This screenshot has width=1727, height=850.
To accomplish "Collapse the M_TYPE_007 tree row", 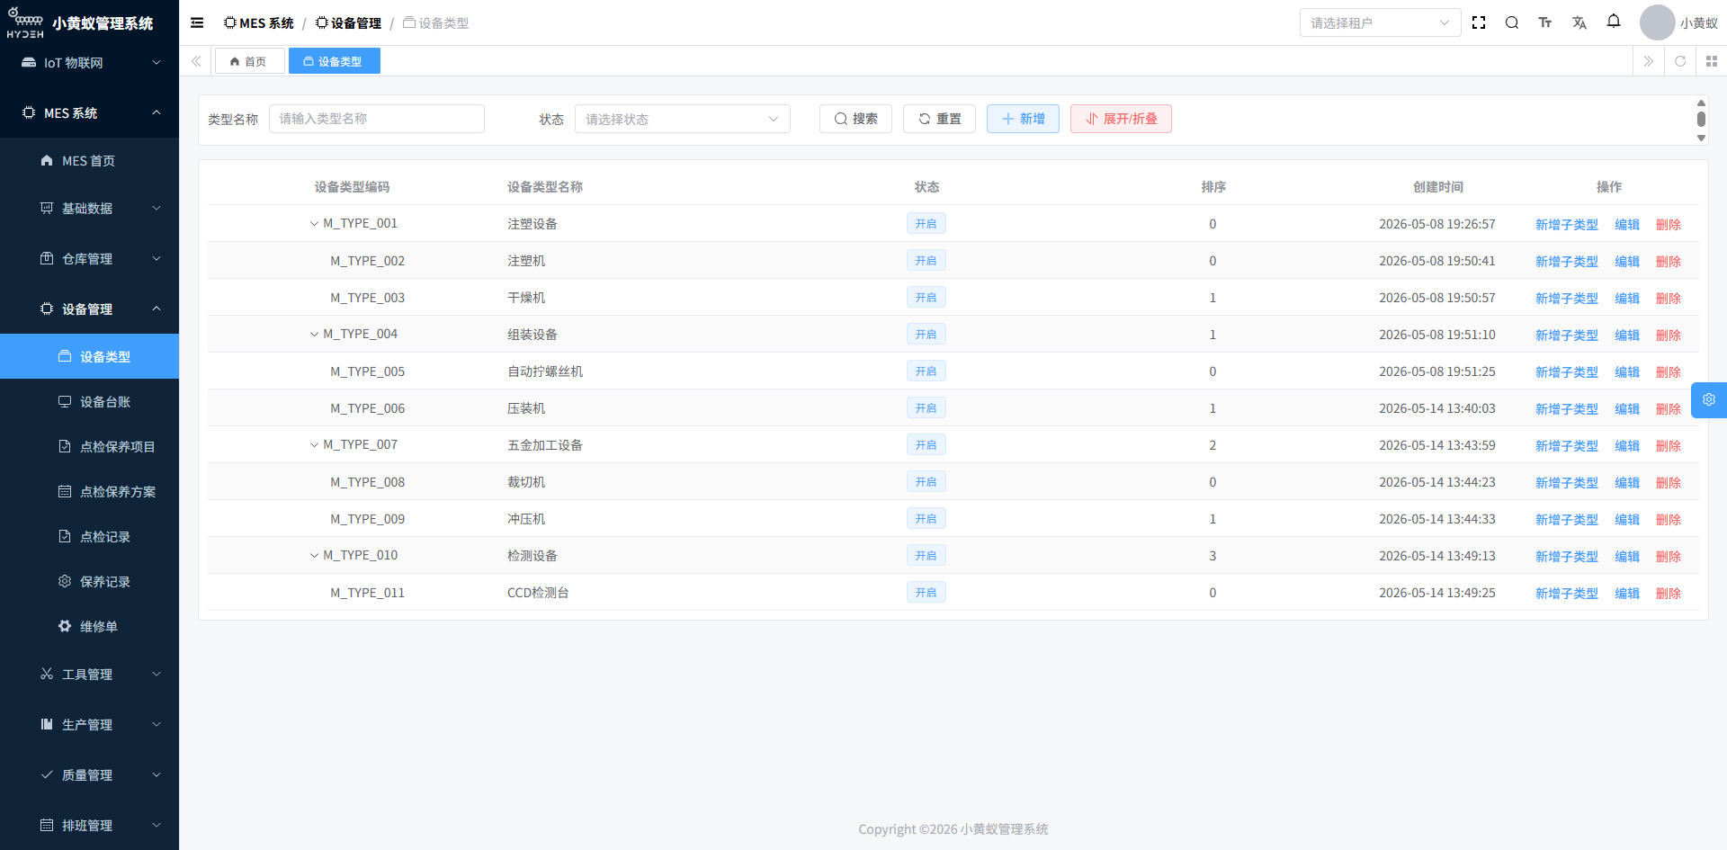I will click(x=314, y=445).
